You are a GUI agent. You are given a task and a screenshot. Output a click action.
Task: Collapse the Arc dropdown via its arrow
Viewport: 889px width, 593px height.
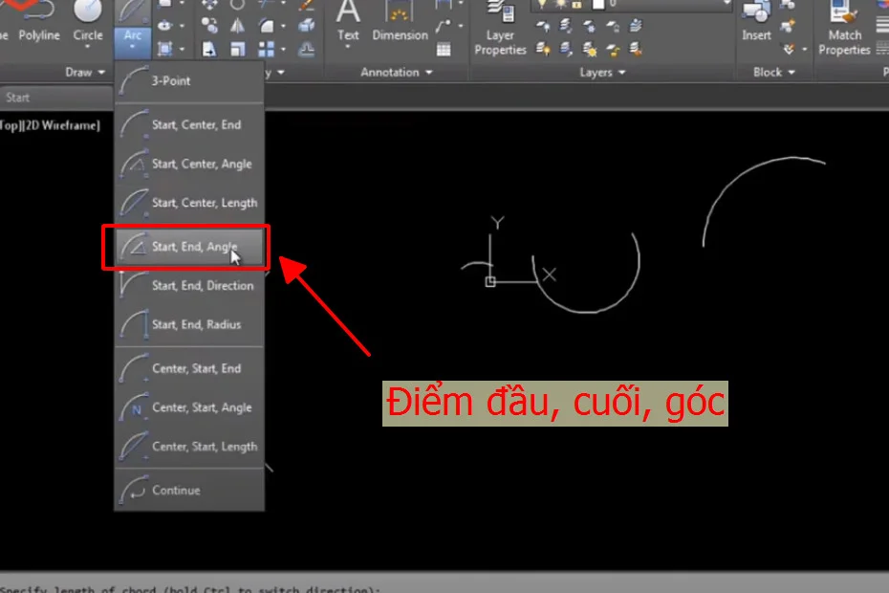(132, 47)
